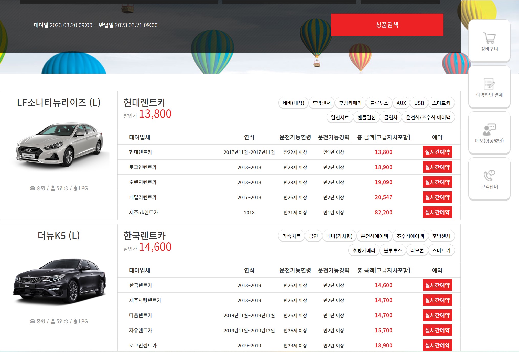Book 자유렌트카 15,700 with 실시간예약

[x=437, y=330]
